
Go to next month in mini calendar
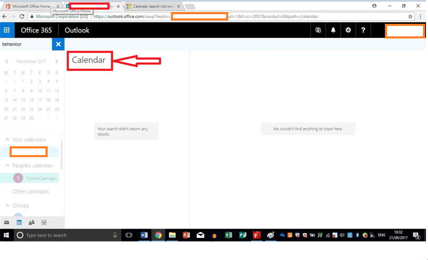coord(56,61)
